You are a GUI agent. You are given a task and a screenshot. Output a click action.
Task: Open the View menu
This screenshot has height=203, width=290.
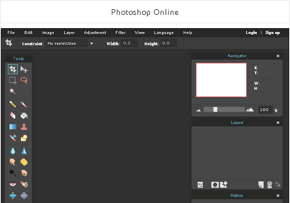pos(140,33)
